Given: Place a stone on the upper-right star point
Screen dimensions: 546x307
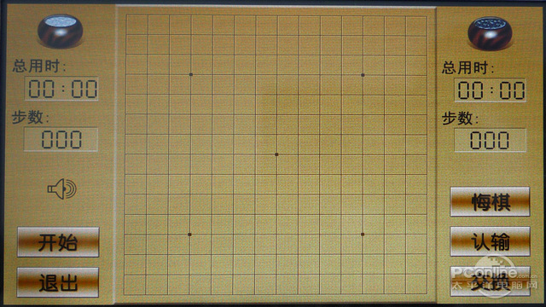Looking at the screenshot, I should [363, 75].
